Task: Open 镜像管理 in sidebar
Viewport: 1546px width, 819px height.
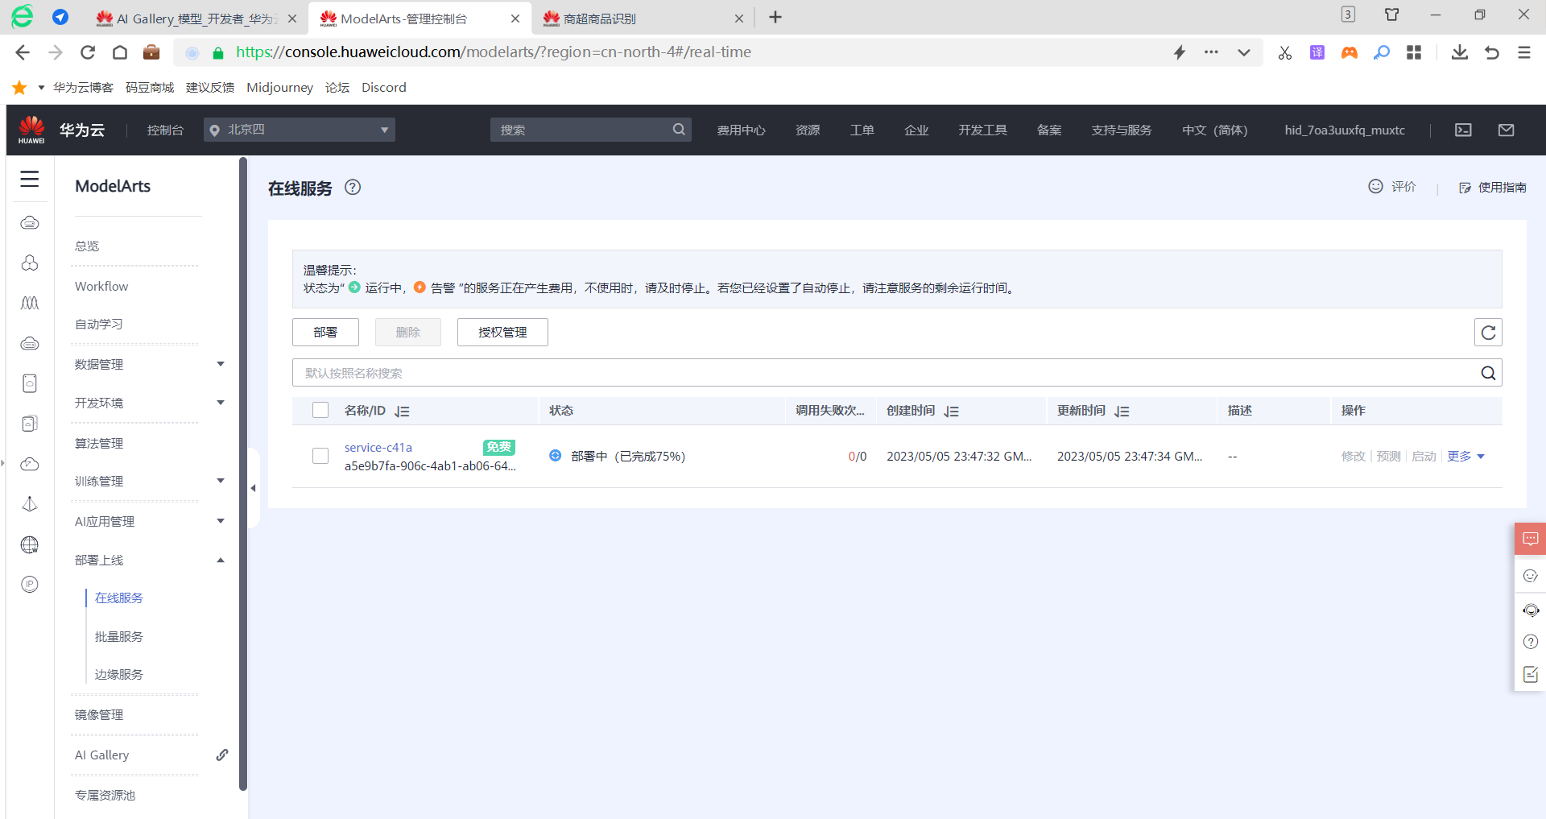Action: [99, 714]
